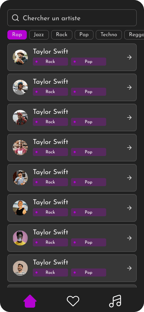
Task: Open the avatar of man with hat
Action: pos(20,57)
